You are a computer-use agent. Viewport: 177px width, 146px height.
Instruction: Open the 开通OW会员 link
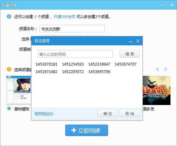[64, 16]
